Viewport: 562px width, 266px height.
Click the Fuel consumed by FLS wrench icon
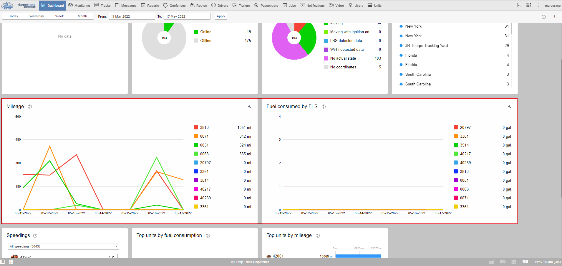click(509, 107)
